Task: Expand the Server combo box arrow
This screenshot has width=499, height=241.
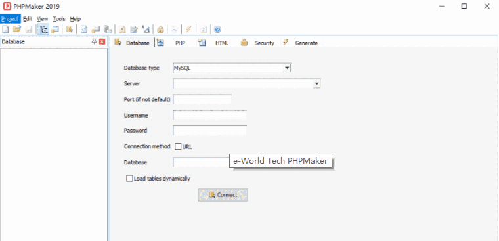Action: (316, 84)
